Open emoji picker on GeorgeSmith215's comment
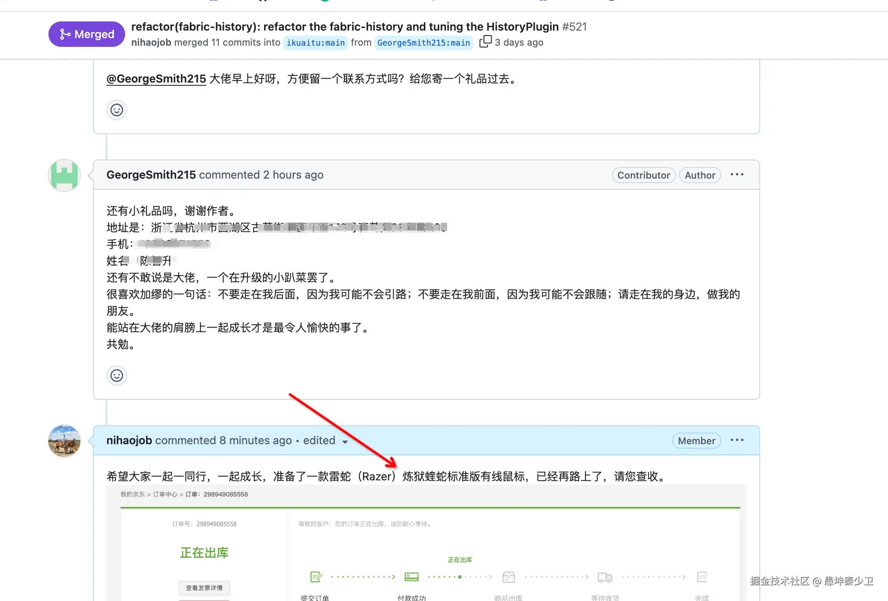Viewport: 888px width, 601px height. [116, 375]
